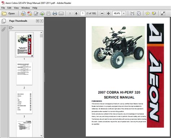Click the zoom percentage field 48.4%

[x=117, y=13]
